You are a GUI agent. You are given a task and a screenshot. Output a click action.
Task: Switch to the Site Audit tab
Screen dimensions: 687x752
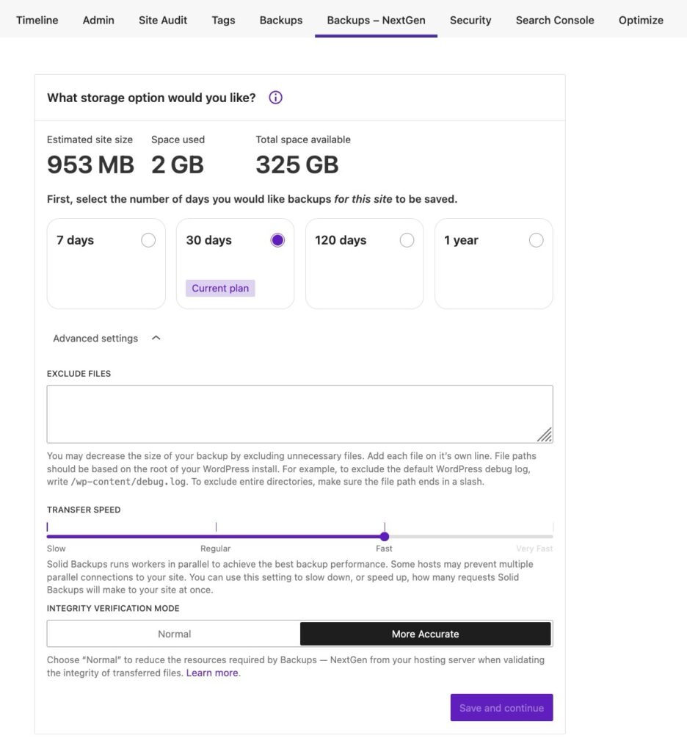tap(163, 20)
